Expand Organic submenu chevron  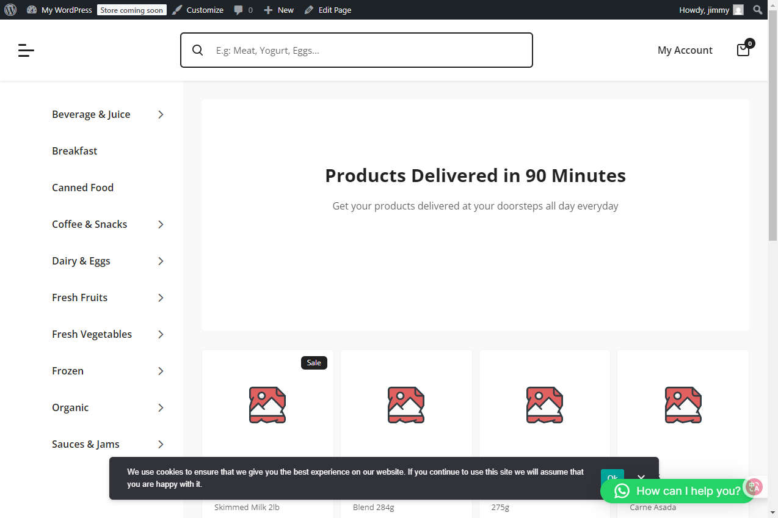coord(161,407)
